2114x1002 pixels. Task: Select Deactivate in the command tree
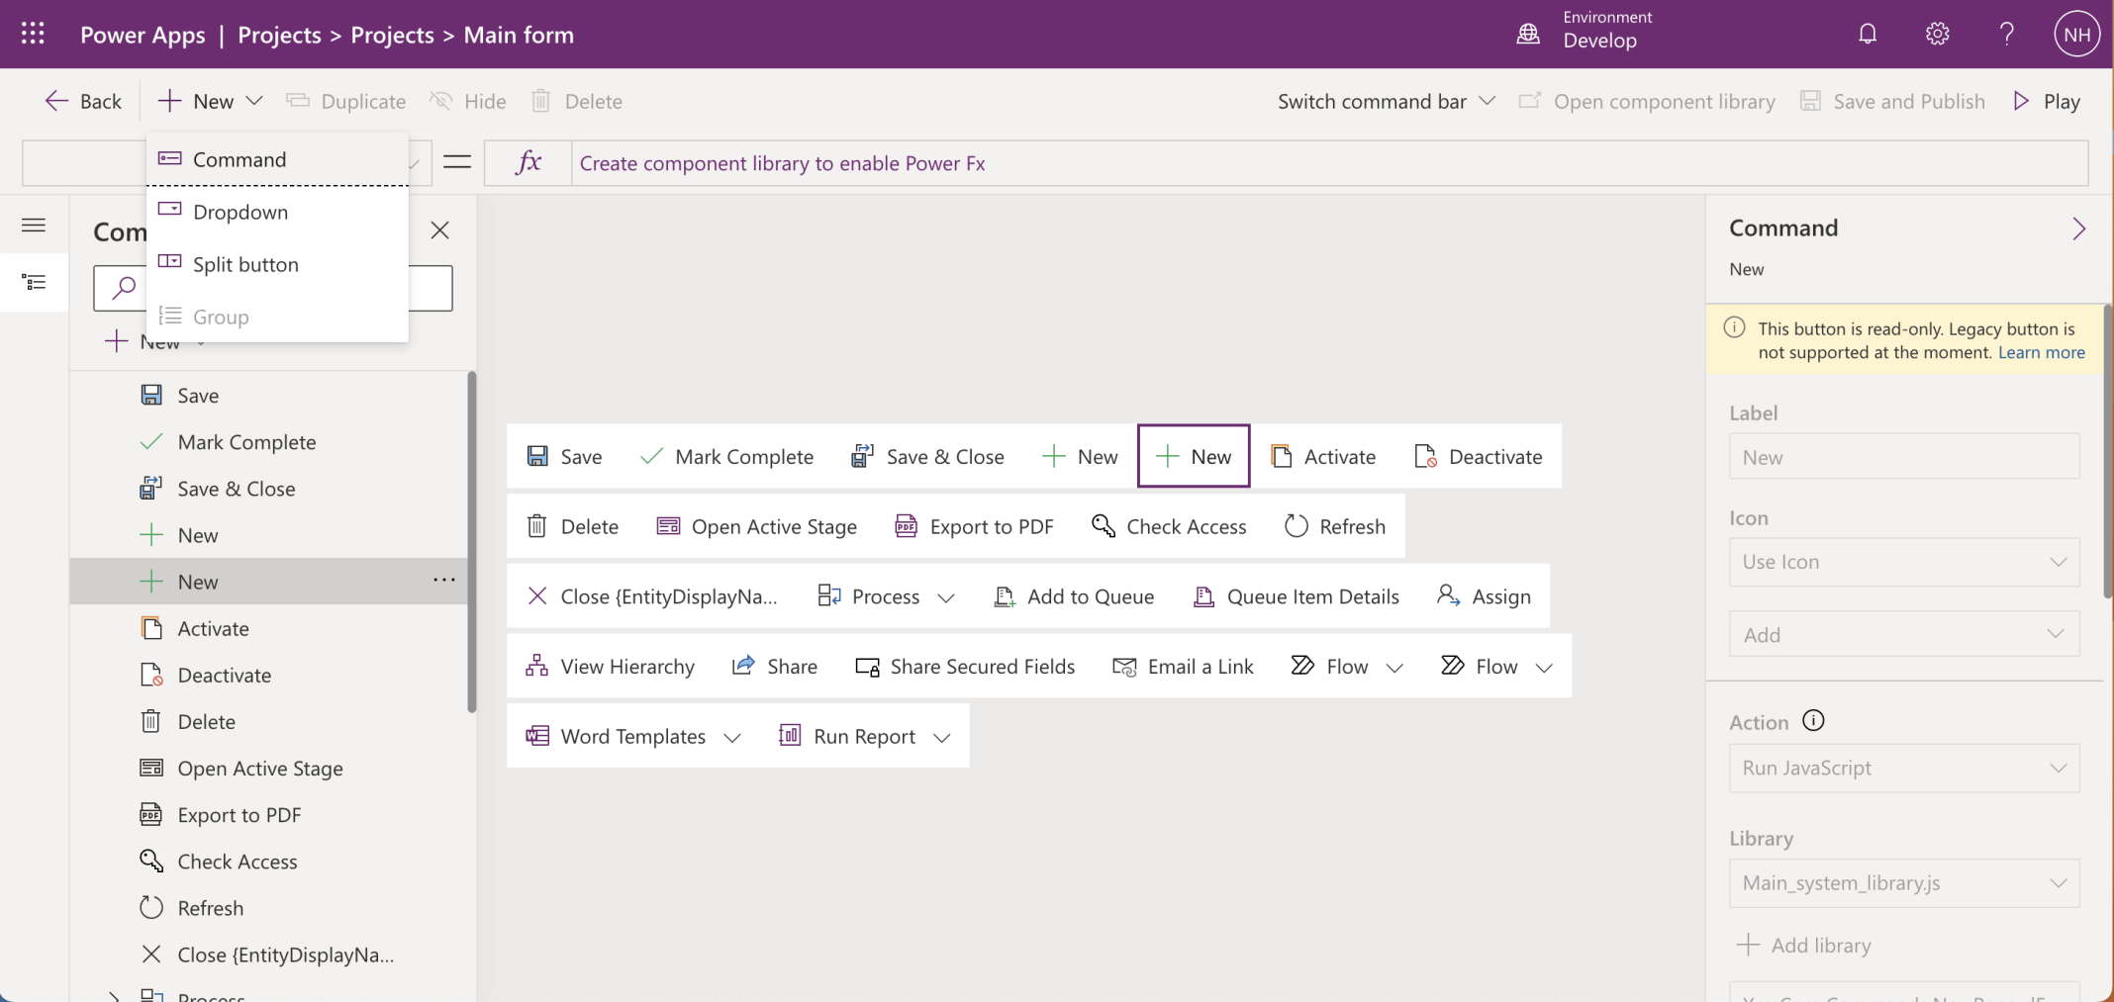268,675
